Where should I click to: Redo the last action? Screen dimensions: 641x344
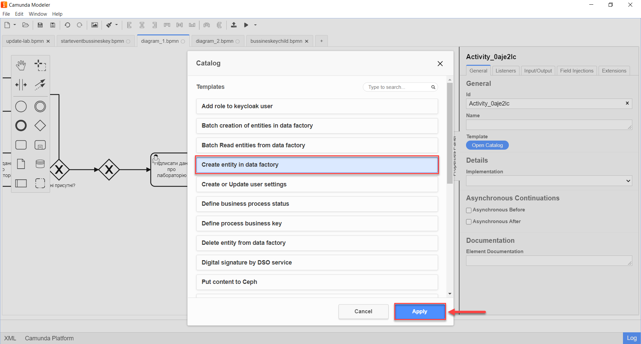(79, 25)
